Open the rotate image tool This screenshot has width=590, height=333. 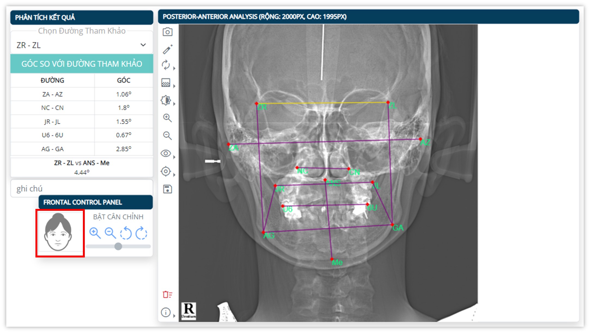tap(166, 65)
